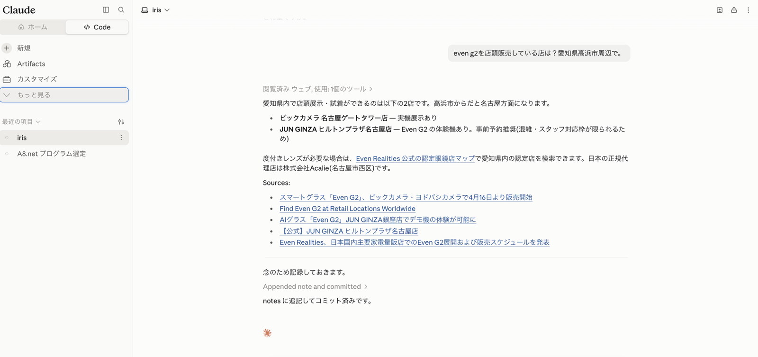Open the top-right more options menu
758x357 pixels.
(x=749, y=10)
